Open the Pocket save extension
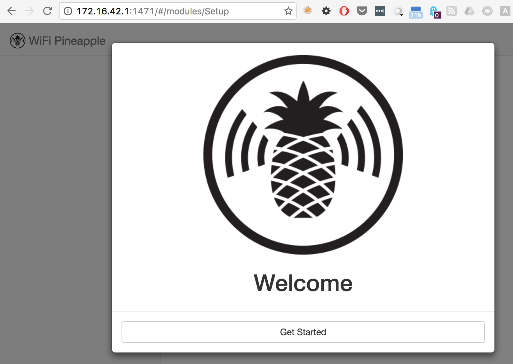This screenshot has height=364, width=513. (362, 12)
